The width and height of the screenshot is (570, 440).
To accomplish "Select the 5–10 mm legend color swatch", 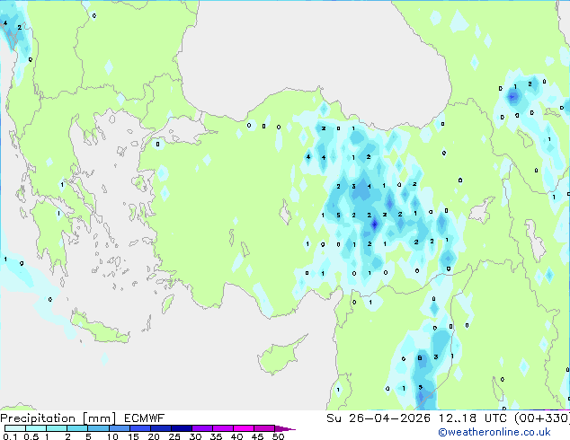I will (x=98, y=428).
